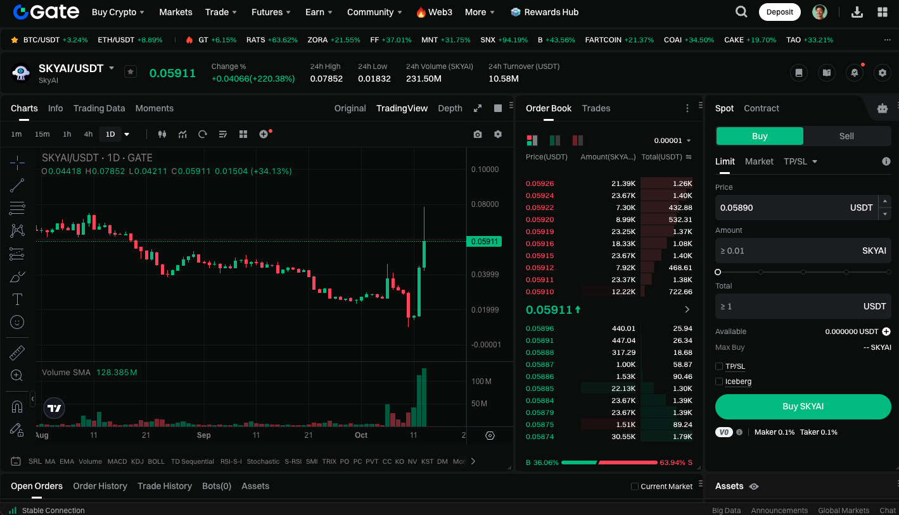Select the trend line drawing tool
Screen dimensions: 899x515
17,185
